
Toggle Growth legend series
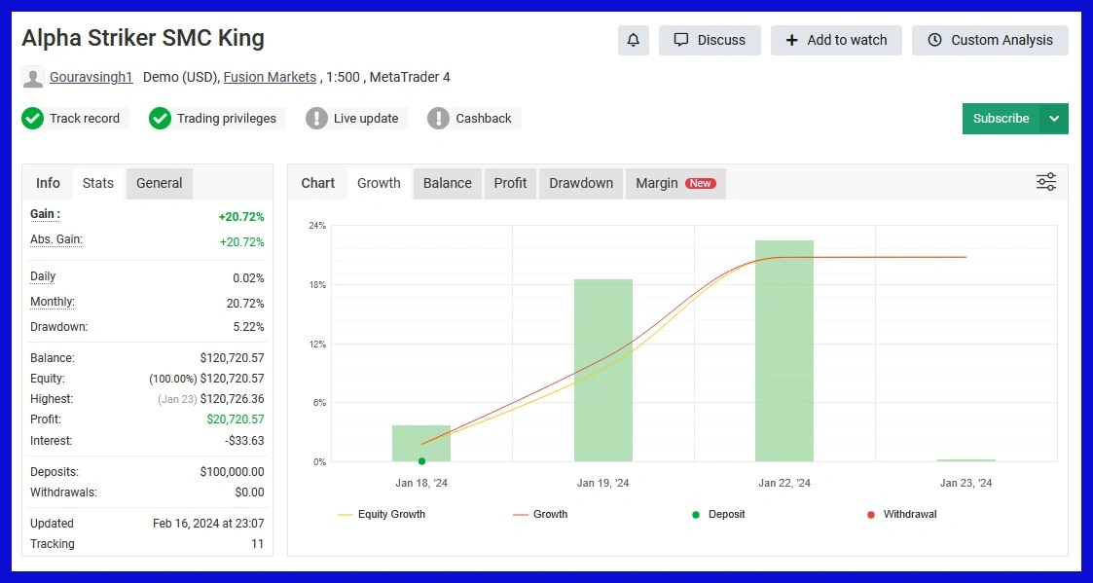click(540, 514)
